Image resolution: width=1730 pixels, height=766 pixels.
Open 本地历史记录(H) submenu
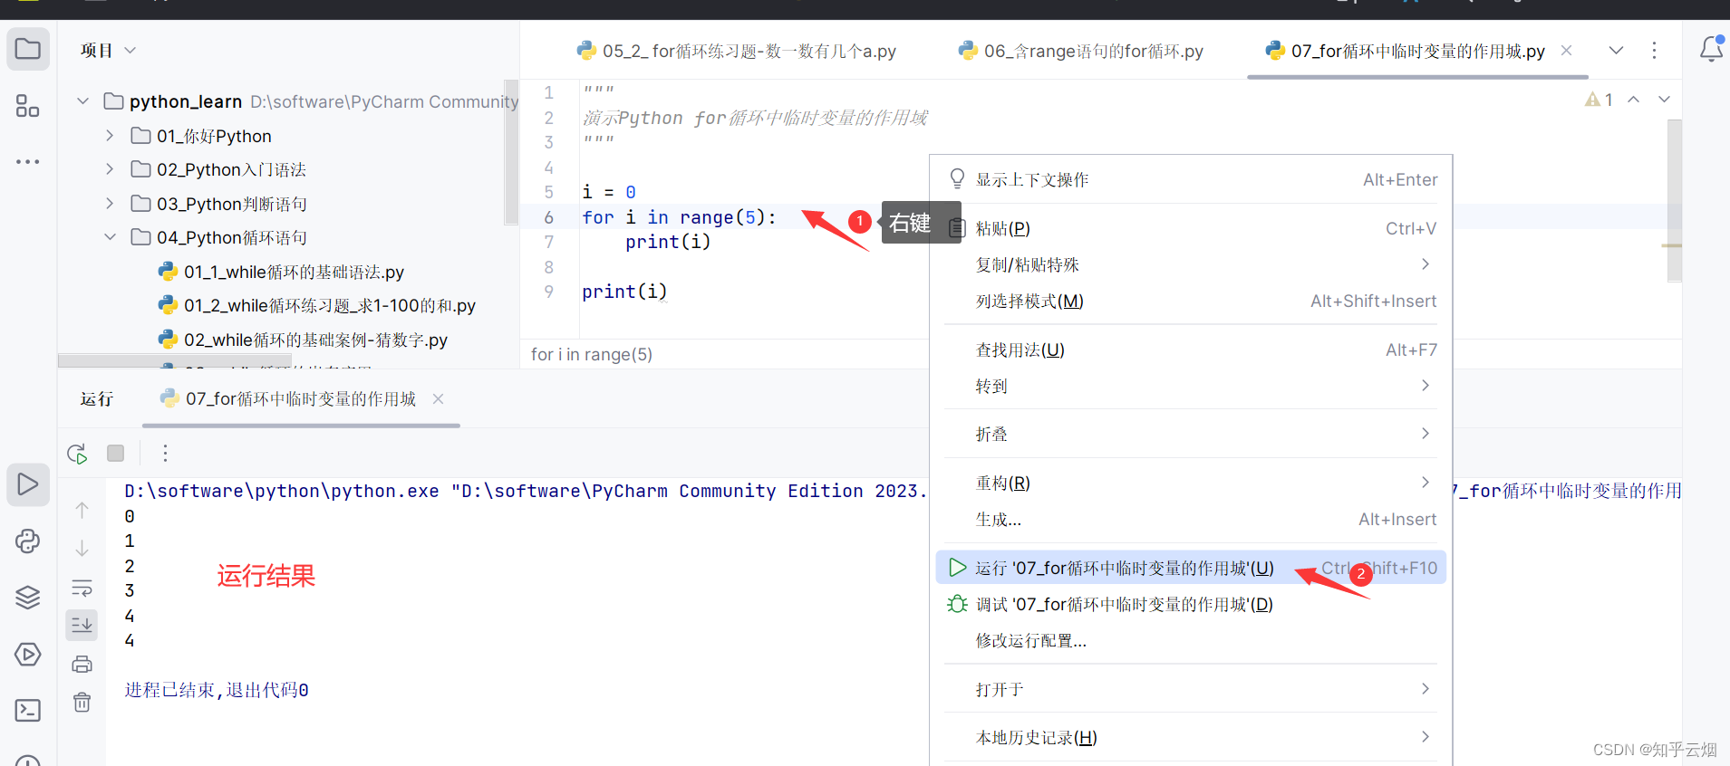click(x=1191, y=737)
